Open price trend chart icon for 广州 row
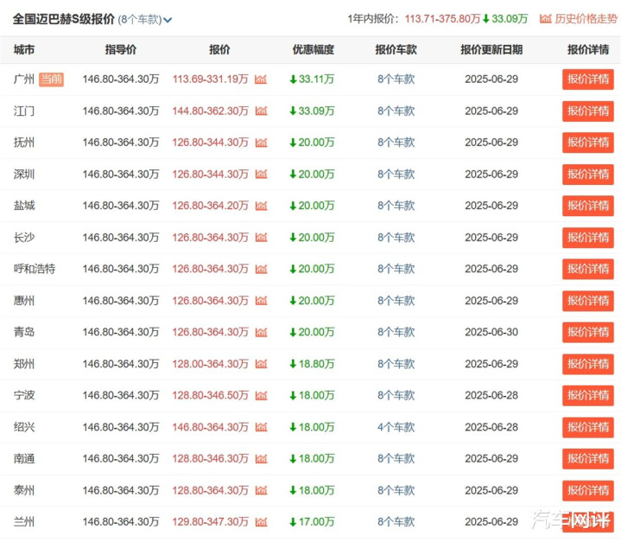The image size is (621, 542). pos(261,80)
